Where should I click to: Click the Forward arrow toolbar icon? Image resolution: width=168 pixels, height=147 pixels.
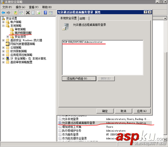tap(9, 13)
